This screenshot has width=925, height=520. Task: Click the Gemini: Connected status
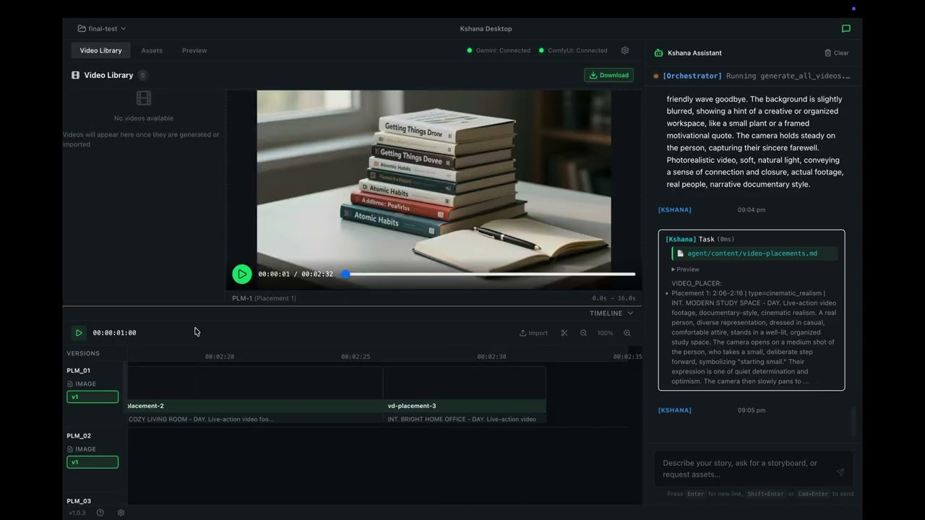coord(499,51)
